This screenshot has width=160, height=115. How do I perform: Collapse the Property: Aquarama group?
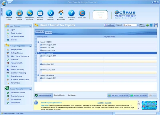pyautogui.click(x=38, y=53)
